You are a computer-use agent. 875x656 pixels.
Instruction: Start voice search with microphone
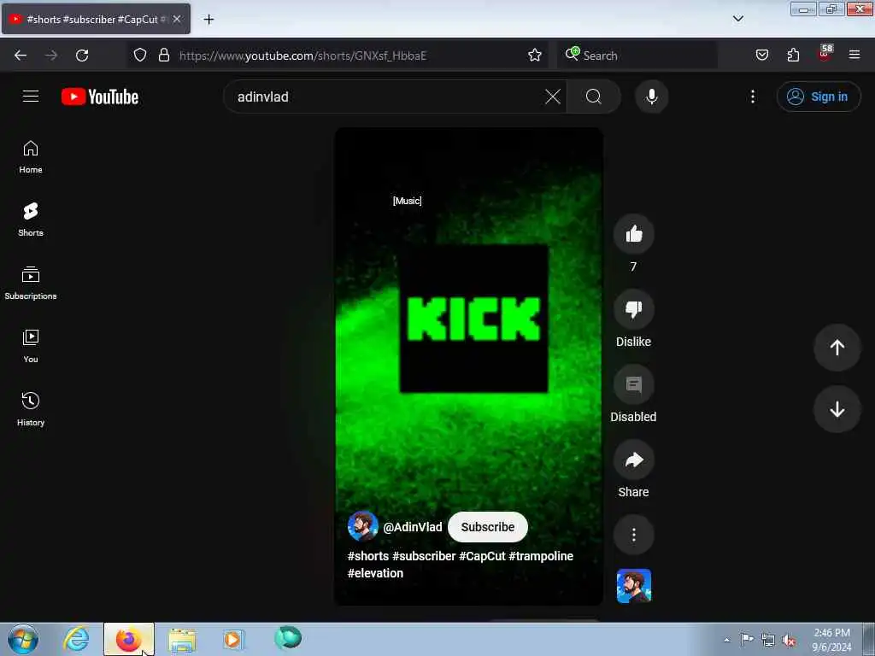tap(651, 97)
